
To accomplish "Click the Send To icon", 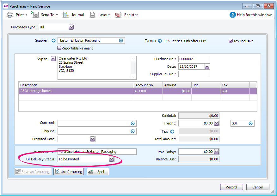I will (x=35, y=15).
